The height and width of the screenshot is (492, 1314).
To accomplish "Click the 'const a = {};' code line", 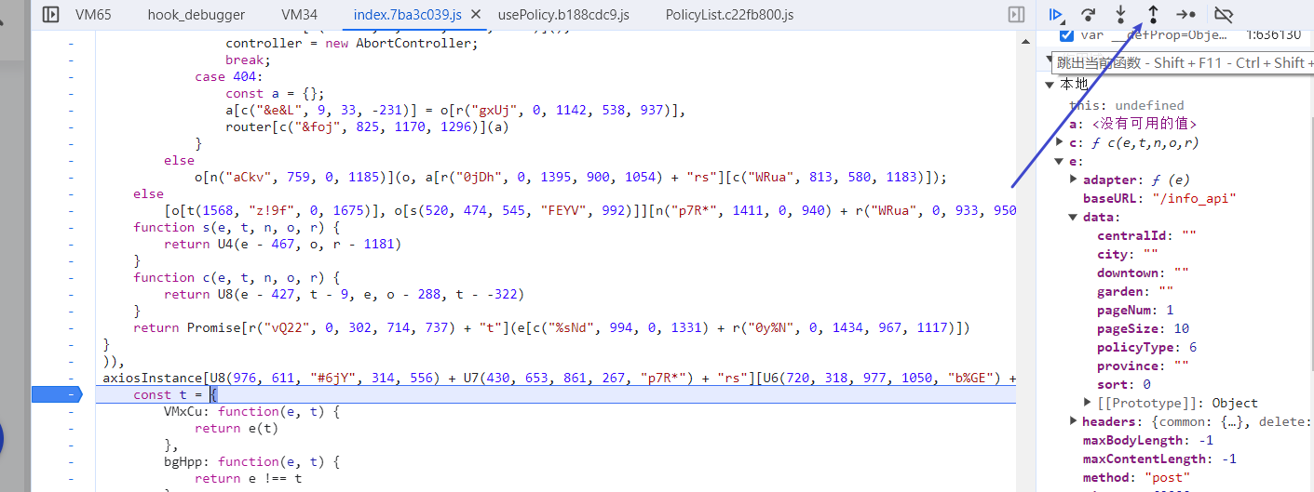I will [275, 94].
